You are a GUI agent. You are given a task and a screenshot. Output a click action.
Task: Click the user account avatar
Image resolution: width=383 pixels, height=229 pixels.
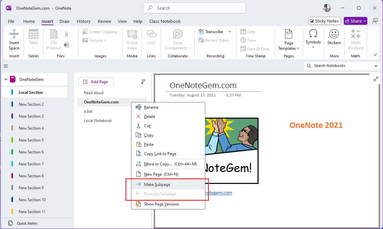coord(326,8)
